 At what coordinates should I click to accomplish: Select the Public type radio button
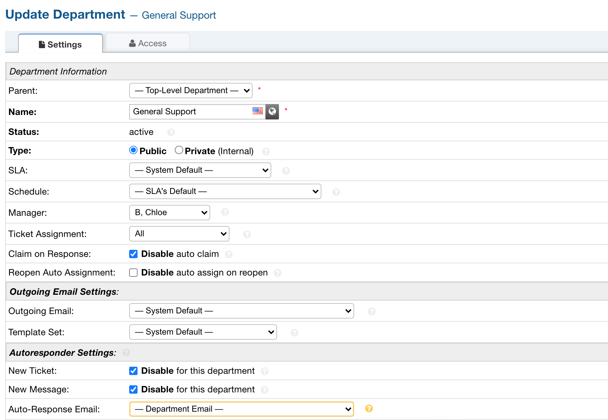pos(133,150)
